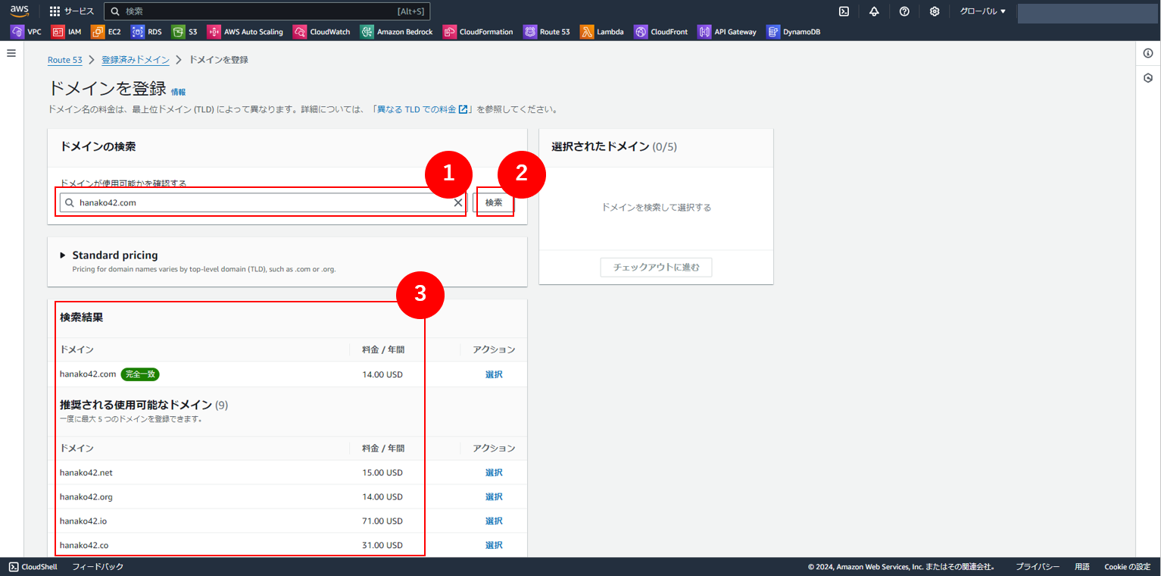Open the VPC shortcut in favorites bar
1161x576 pixels.
pyautogui.click(x=27, y=32)
